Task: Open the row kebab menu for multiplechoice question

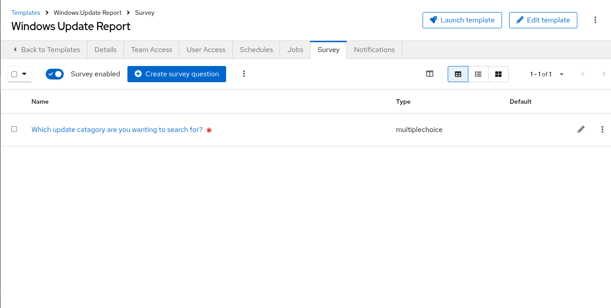Action: (602, 129)
